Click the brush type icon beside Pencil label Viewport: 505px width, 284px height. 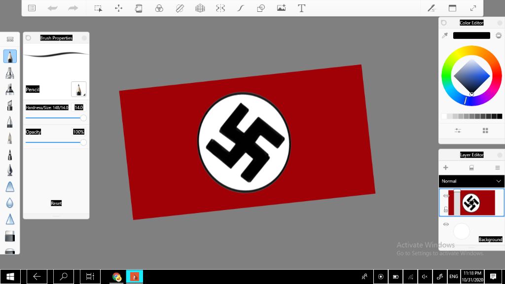78,89
